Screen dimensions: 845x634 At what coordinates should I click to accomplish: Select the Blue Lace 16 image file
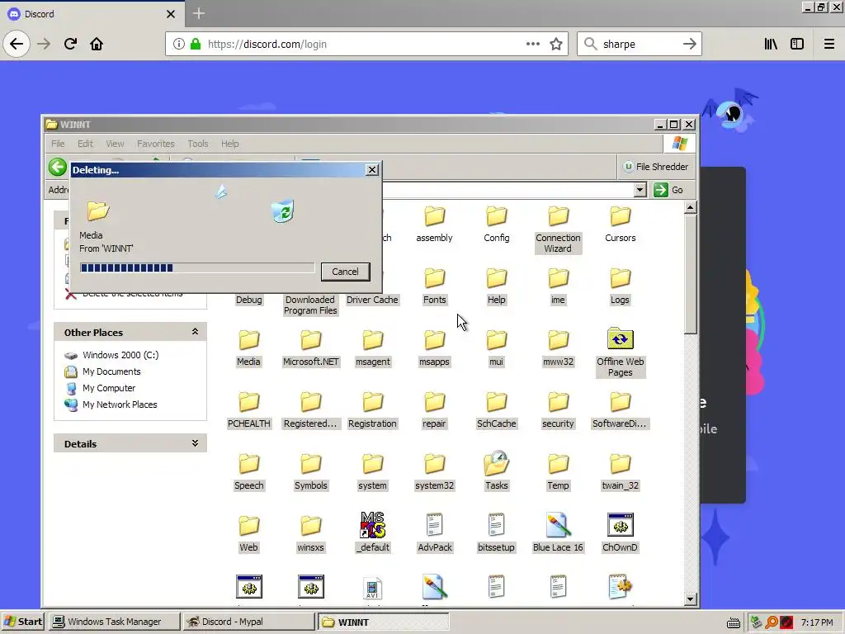point(558,532)
